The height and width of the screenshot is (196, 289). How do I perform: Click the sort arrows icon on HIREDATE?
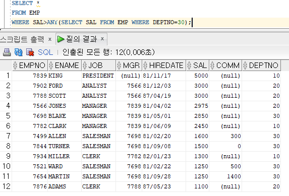(145, 66)
